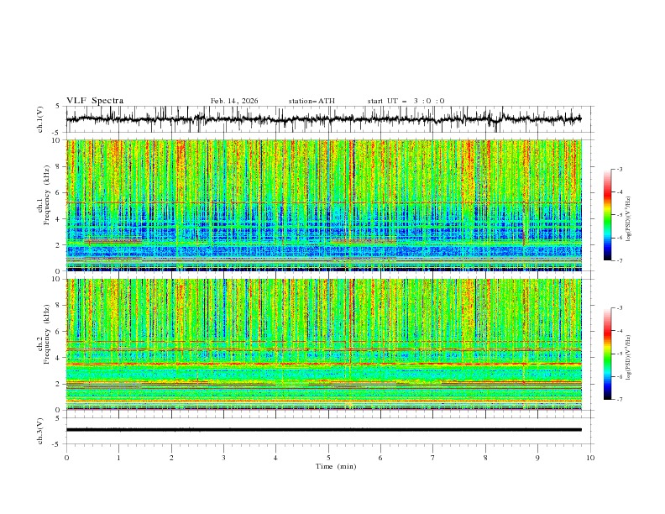The image size is (665, 514).
Task: Click the "start UT = 3 :0 :0" text
Action: point(406,101)
